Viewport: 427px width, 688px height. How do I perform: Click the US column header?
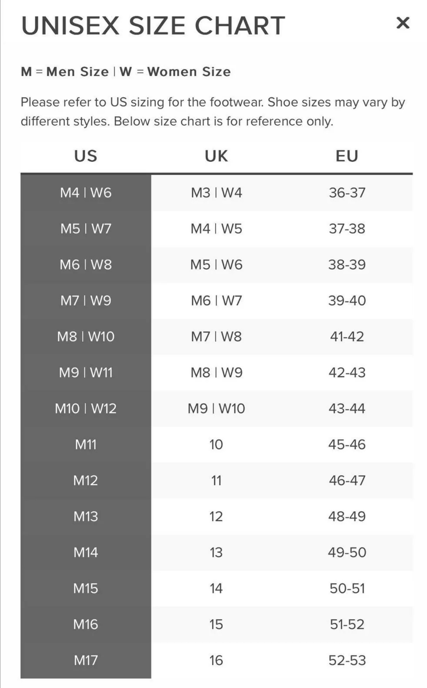(x=86, y=156)
